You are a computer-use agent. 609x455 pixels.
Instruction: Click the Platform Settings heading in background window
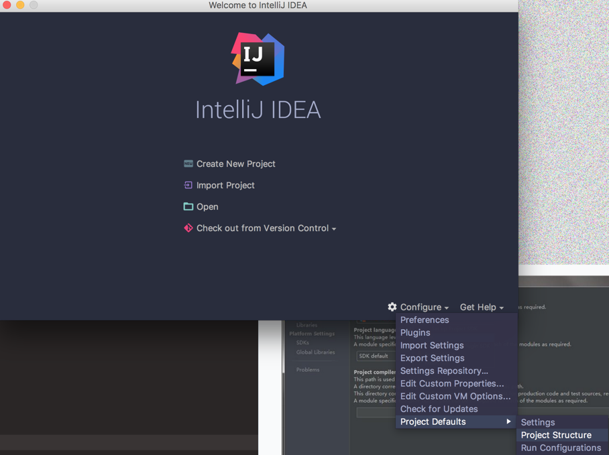312,334
